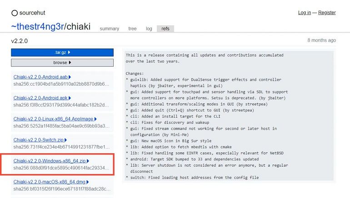Open the Log in link
Viewport: 350px width, 198px height.
pyautogui.click(x=305, y=13)
